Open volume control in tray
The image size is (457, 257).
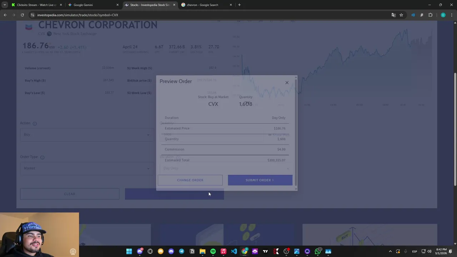click(429, 252)
